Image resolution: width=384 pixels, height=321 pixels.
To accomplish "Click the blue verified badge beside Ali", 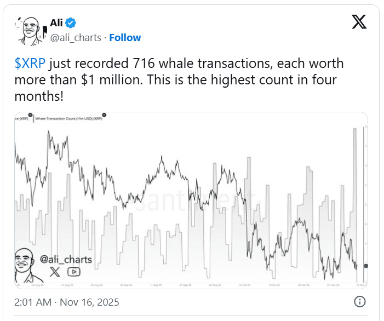I will point(71,22).
